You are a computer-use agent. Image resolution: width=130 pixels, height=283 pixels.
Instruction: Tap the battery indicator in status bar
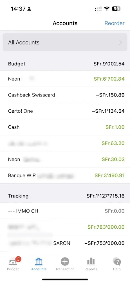point(117,9)
